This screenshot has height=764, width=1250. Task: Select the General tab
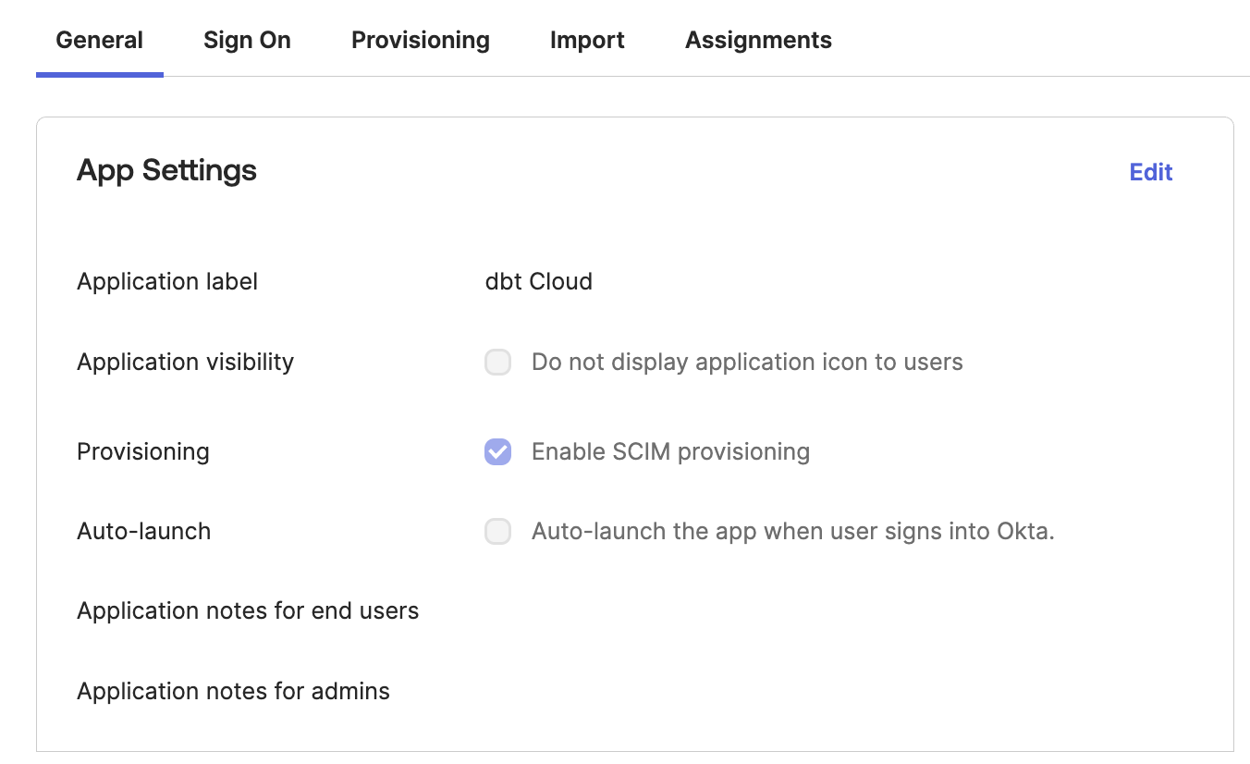click(99, 40)
